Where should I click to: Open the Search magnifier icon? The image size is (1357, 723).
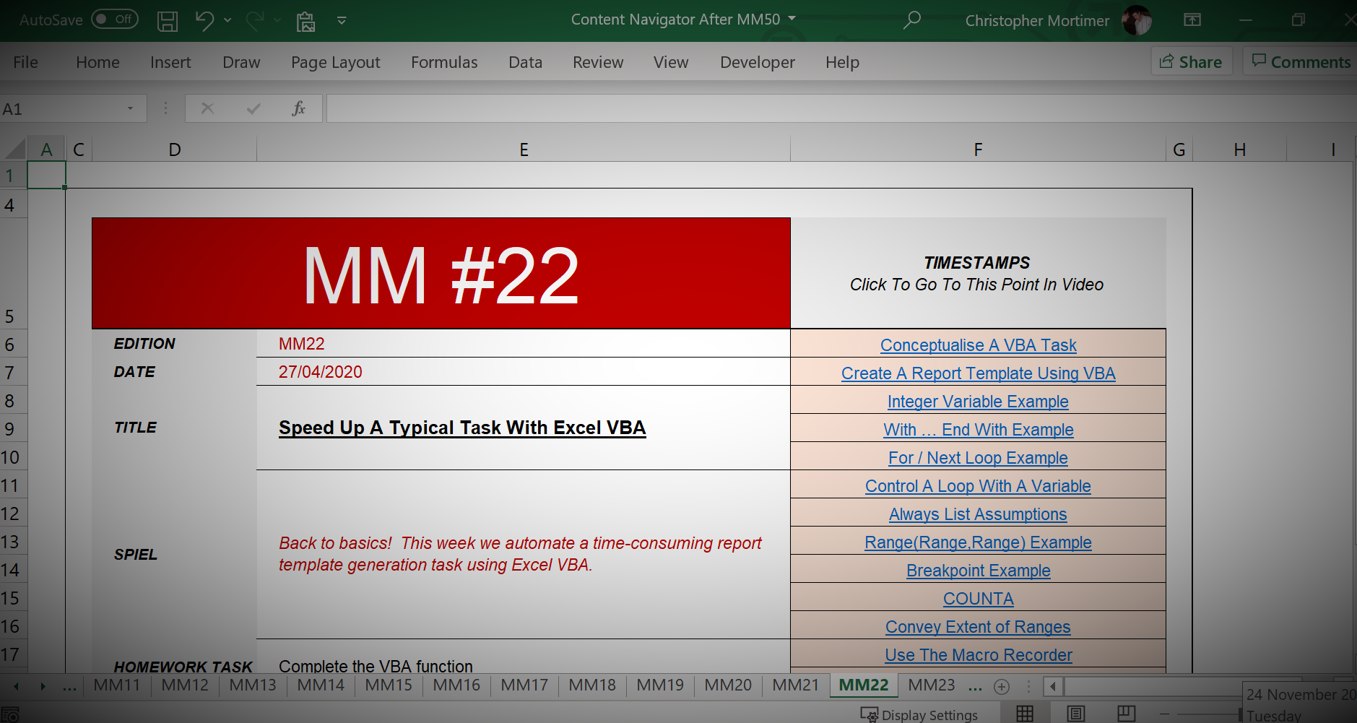tap(912, 20)
